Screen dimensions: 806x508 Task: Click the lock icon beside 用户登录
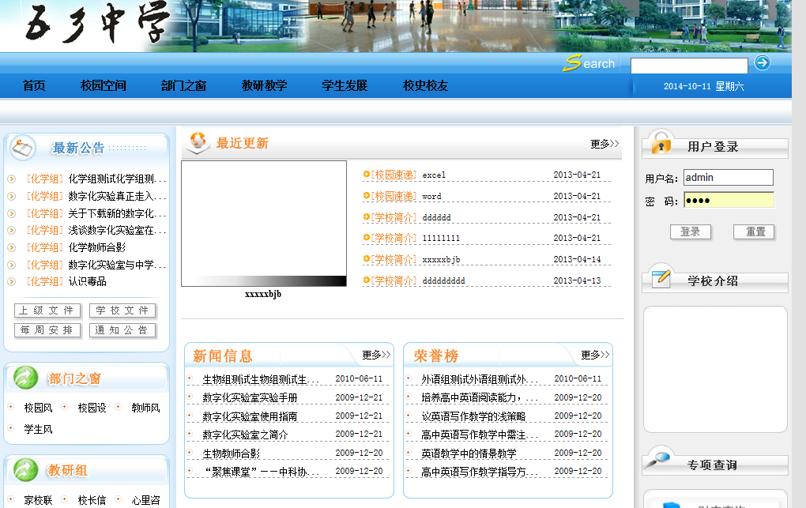tap(661, 144)
